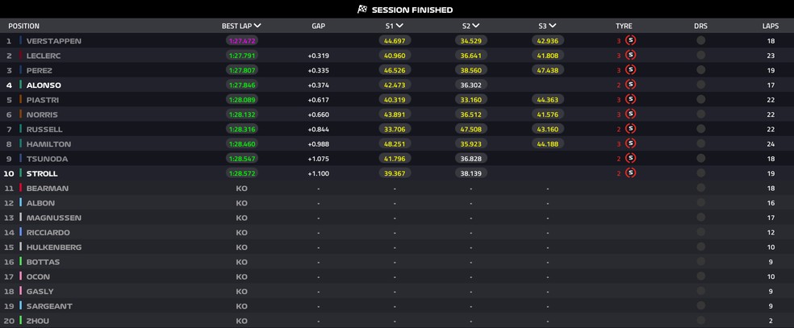This screenshot has height=328, width=794.
Task: Sort by the Best Lap column dropdown
Action: (257, 26)
